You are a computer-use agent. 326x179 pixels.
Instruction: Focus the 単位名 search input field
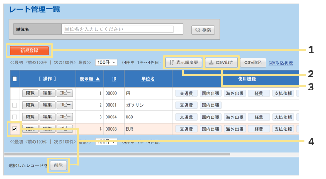119,29
